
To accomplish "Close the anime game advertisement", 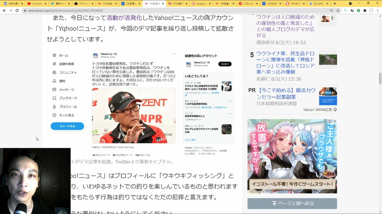I will pyautogui.click(x=335, y=121).
